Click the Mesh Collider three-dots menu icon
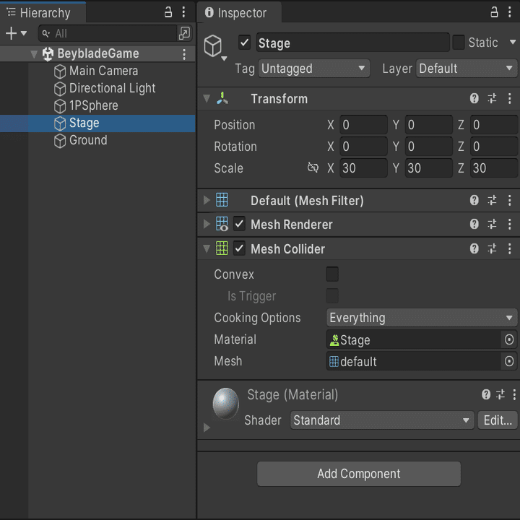The image size is (520, 520). pyautogui.click(x=510, y=249)
